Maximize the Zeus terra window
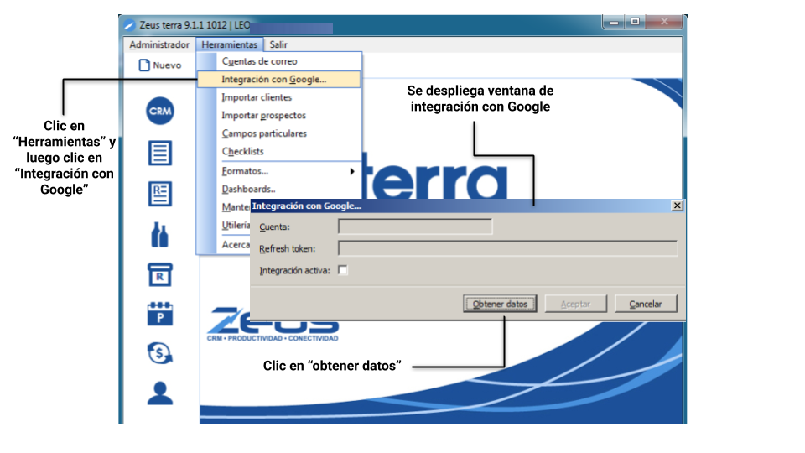 (635, 22)
